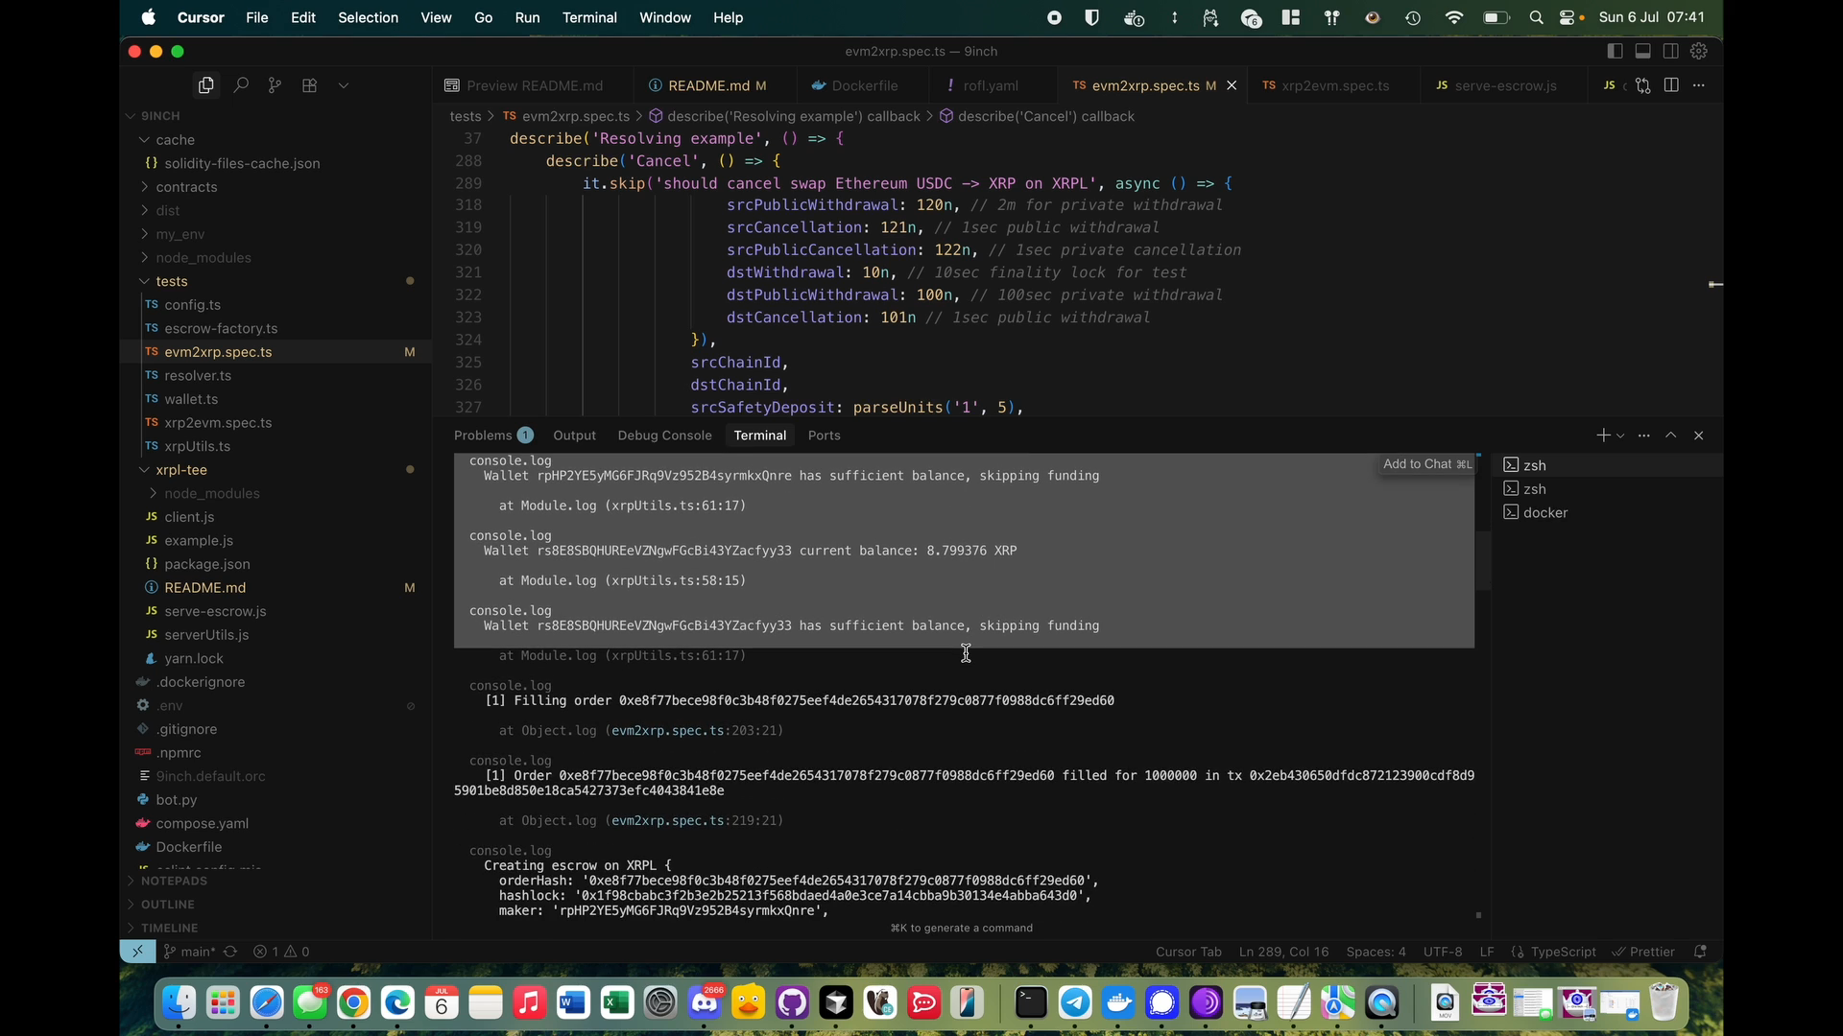Viewport: 1843px width, 1036px height.
Task: Click Ln 289, Col 16 indicator
Action: point(1283,952)
